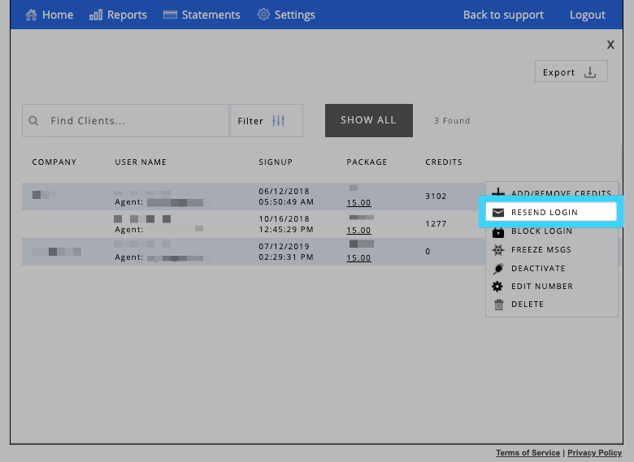The height and width of the screenshot is (462, 634).
Task: Click the snowflake icon for Freeze Msgs
Action: pos(498,250)
